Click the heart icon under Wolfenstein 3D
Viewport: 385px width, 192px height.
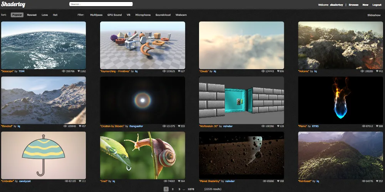point(276,126)
